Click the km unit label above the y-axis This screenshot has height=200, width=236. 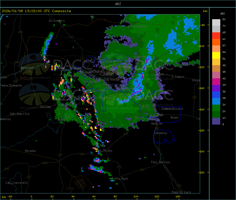tap(205, 11)
